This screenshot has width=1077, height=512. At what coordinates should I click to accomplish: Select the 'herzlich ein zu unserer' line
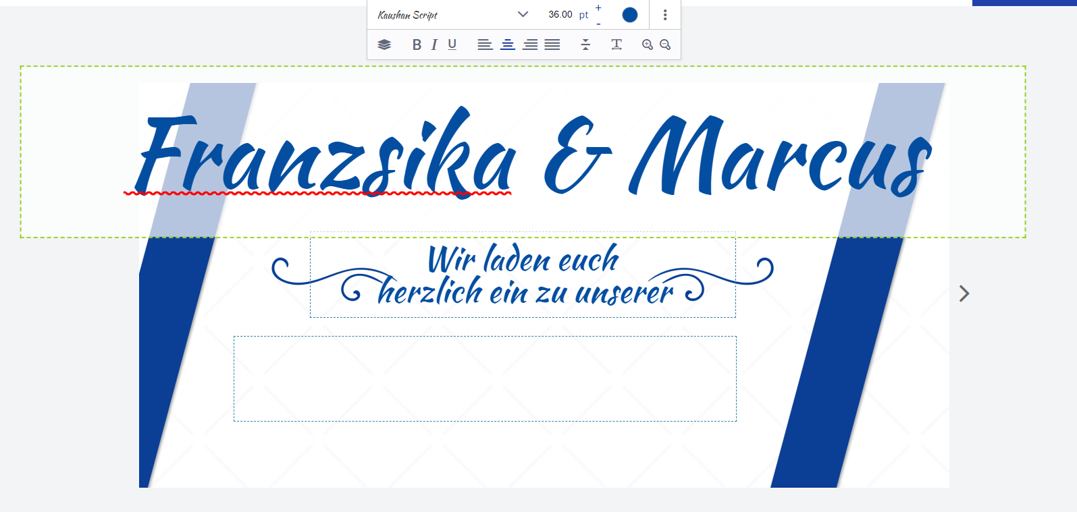tap(525, 292)
